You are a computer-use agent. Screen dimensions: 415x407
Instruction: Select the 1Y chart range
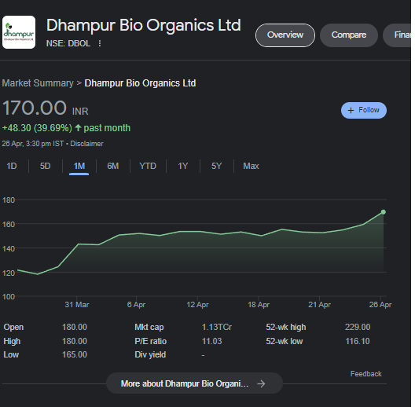pos(183,166)
